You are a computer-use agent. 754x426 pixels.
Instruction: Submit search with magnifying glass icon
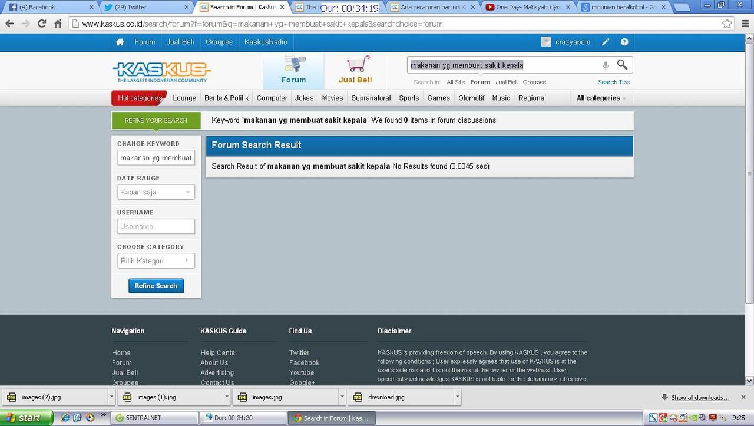pos(622,65)
